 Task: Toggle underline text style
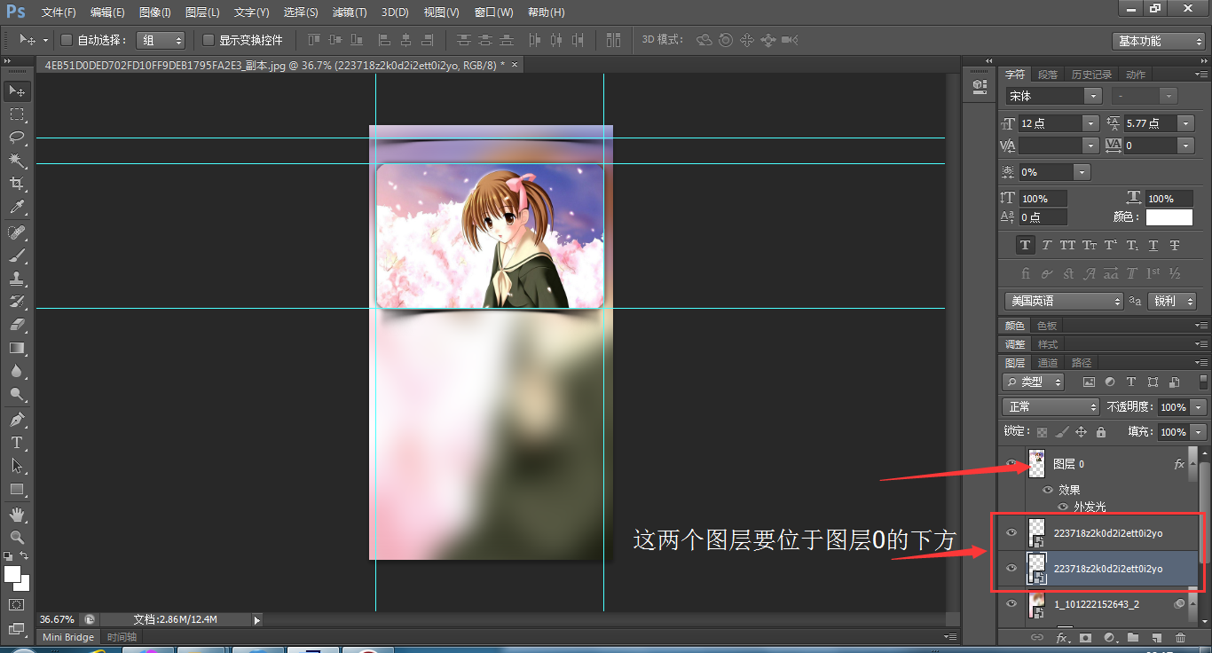(x=1153, y=245)
